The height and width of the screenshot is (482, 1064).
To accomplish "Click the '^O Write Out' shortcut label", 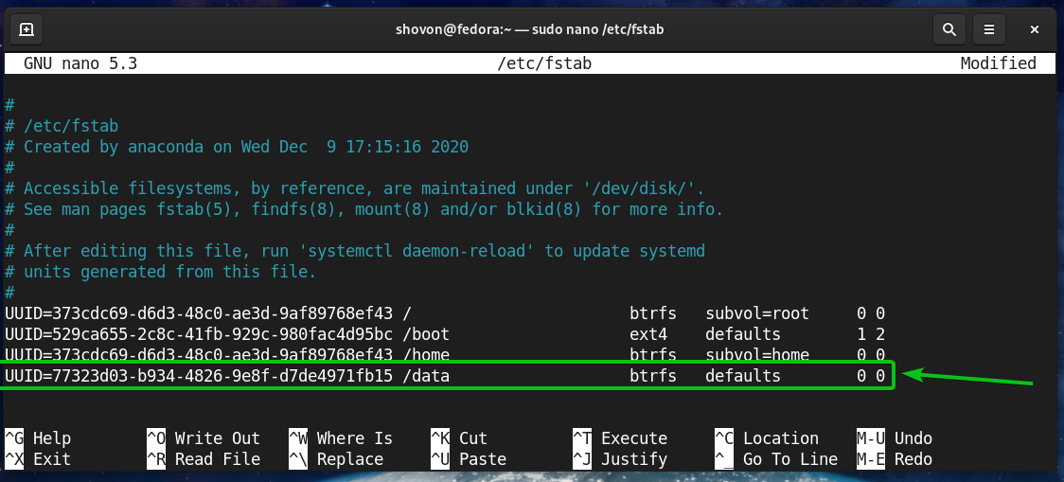I will click(x=204, y=438).
